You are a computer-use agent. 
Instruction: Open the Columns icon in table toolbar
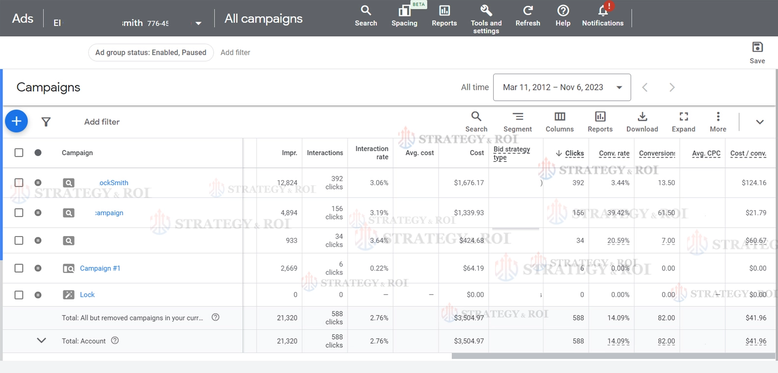pyautogui.click(x=559, y=117)
